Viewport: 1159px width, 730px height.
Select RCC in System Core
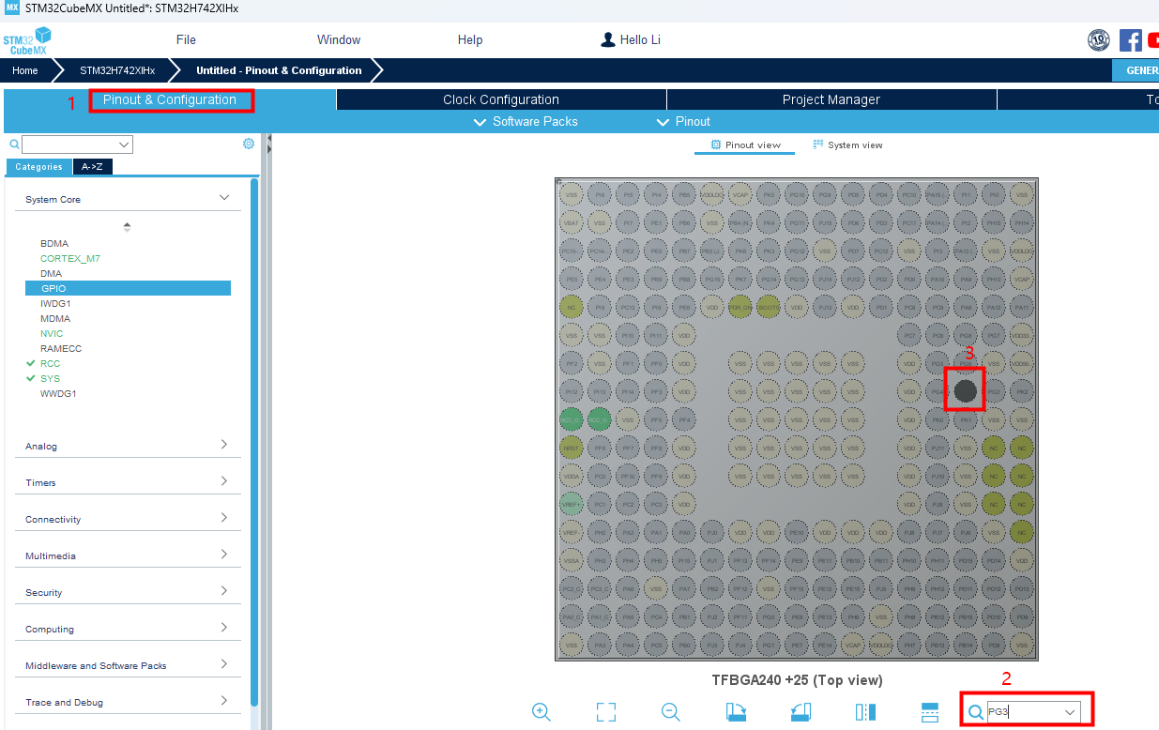pos(50,363)
